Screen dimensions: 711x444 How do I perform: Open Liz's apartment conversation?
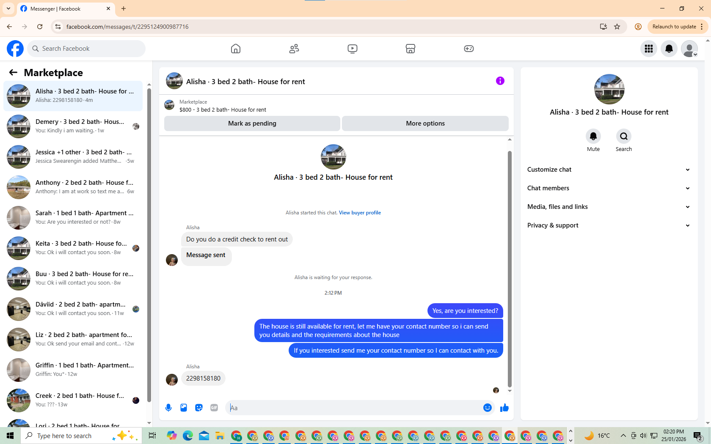tap(73, 340)
